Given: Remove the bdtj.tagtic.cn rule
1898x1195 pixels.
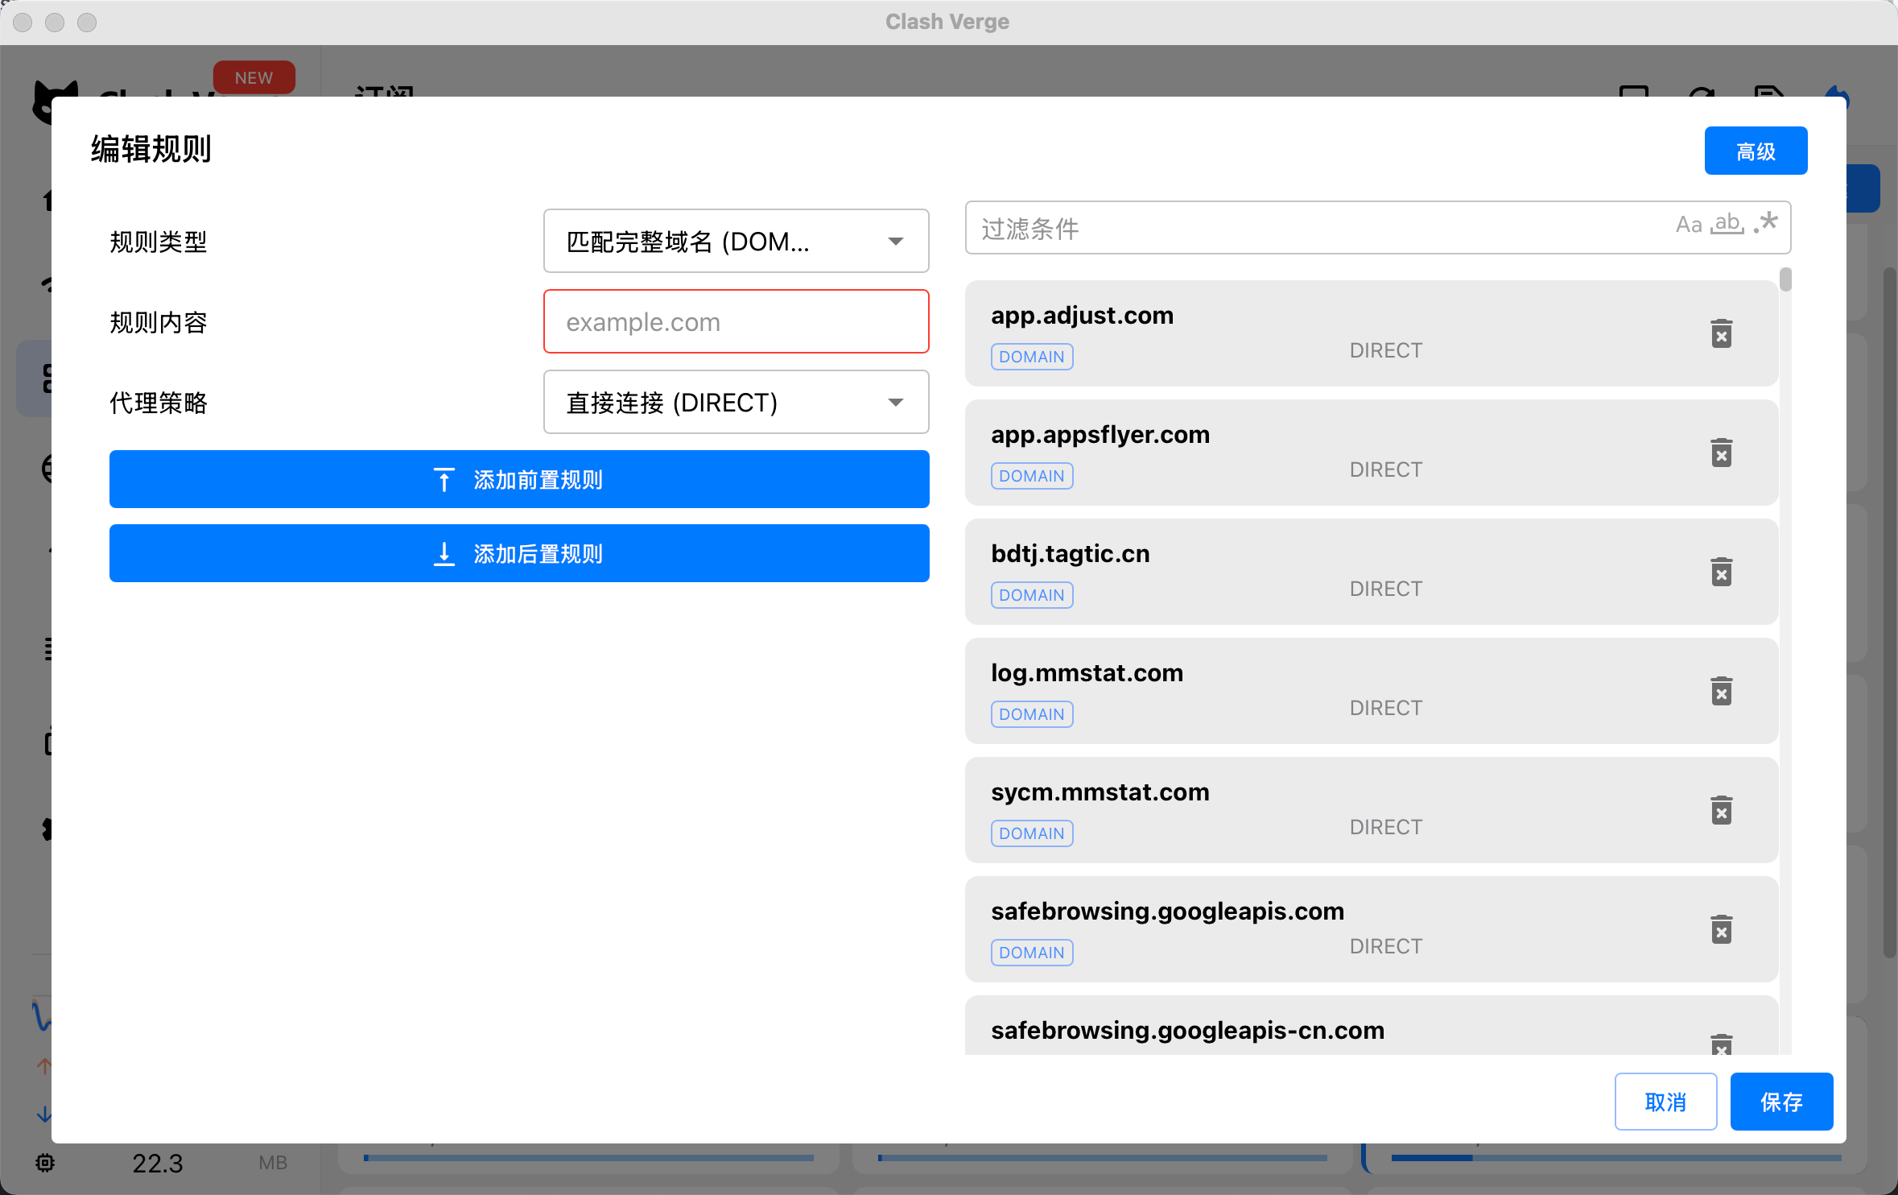Looking at the screenshot, I should [1721, 572].
